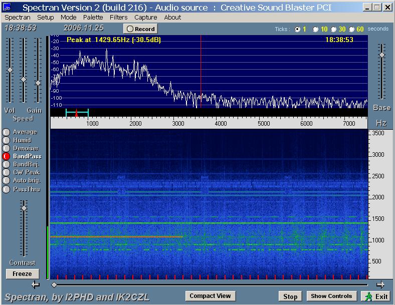Switch to Compact View

pyautogui.click(x=210, y=296)
